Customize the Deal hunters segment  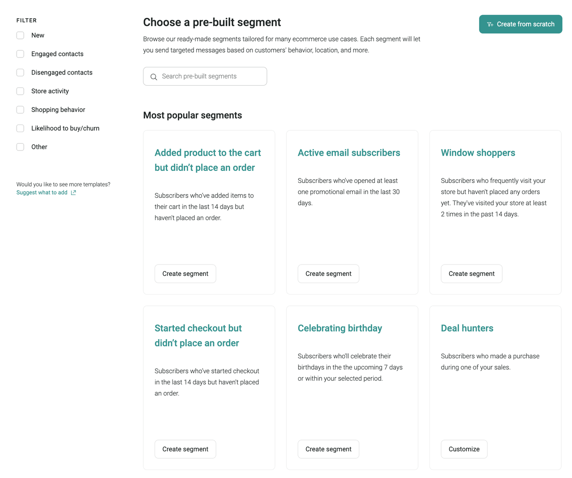click(x=464, y=449)
